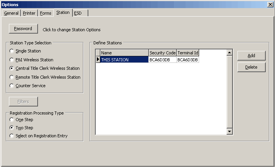The image size is (275, 167).
Task: Delete the selected station
Action: click(x=251, y=67)
